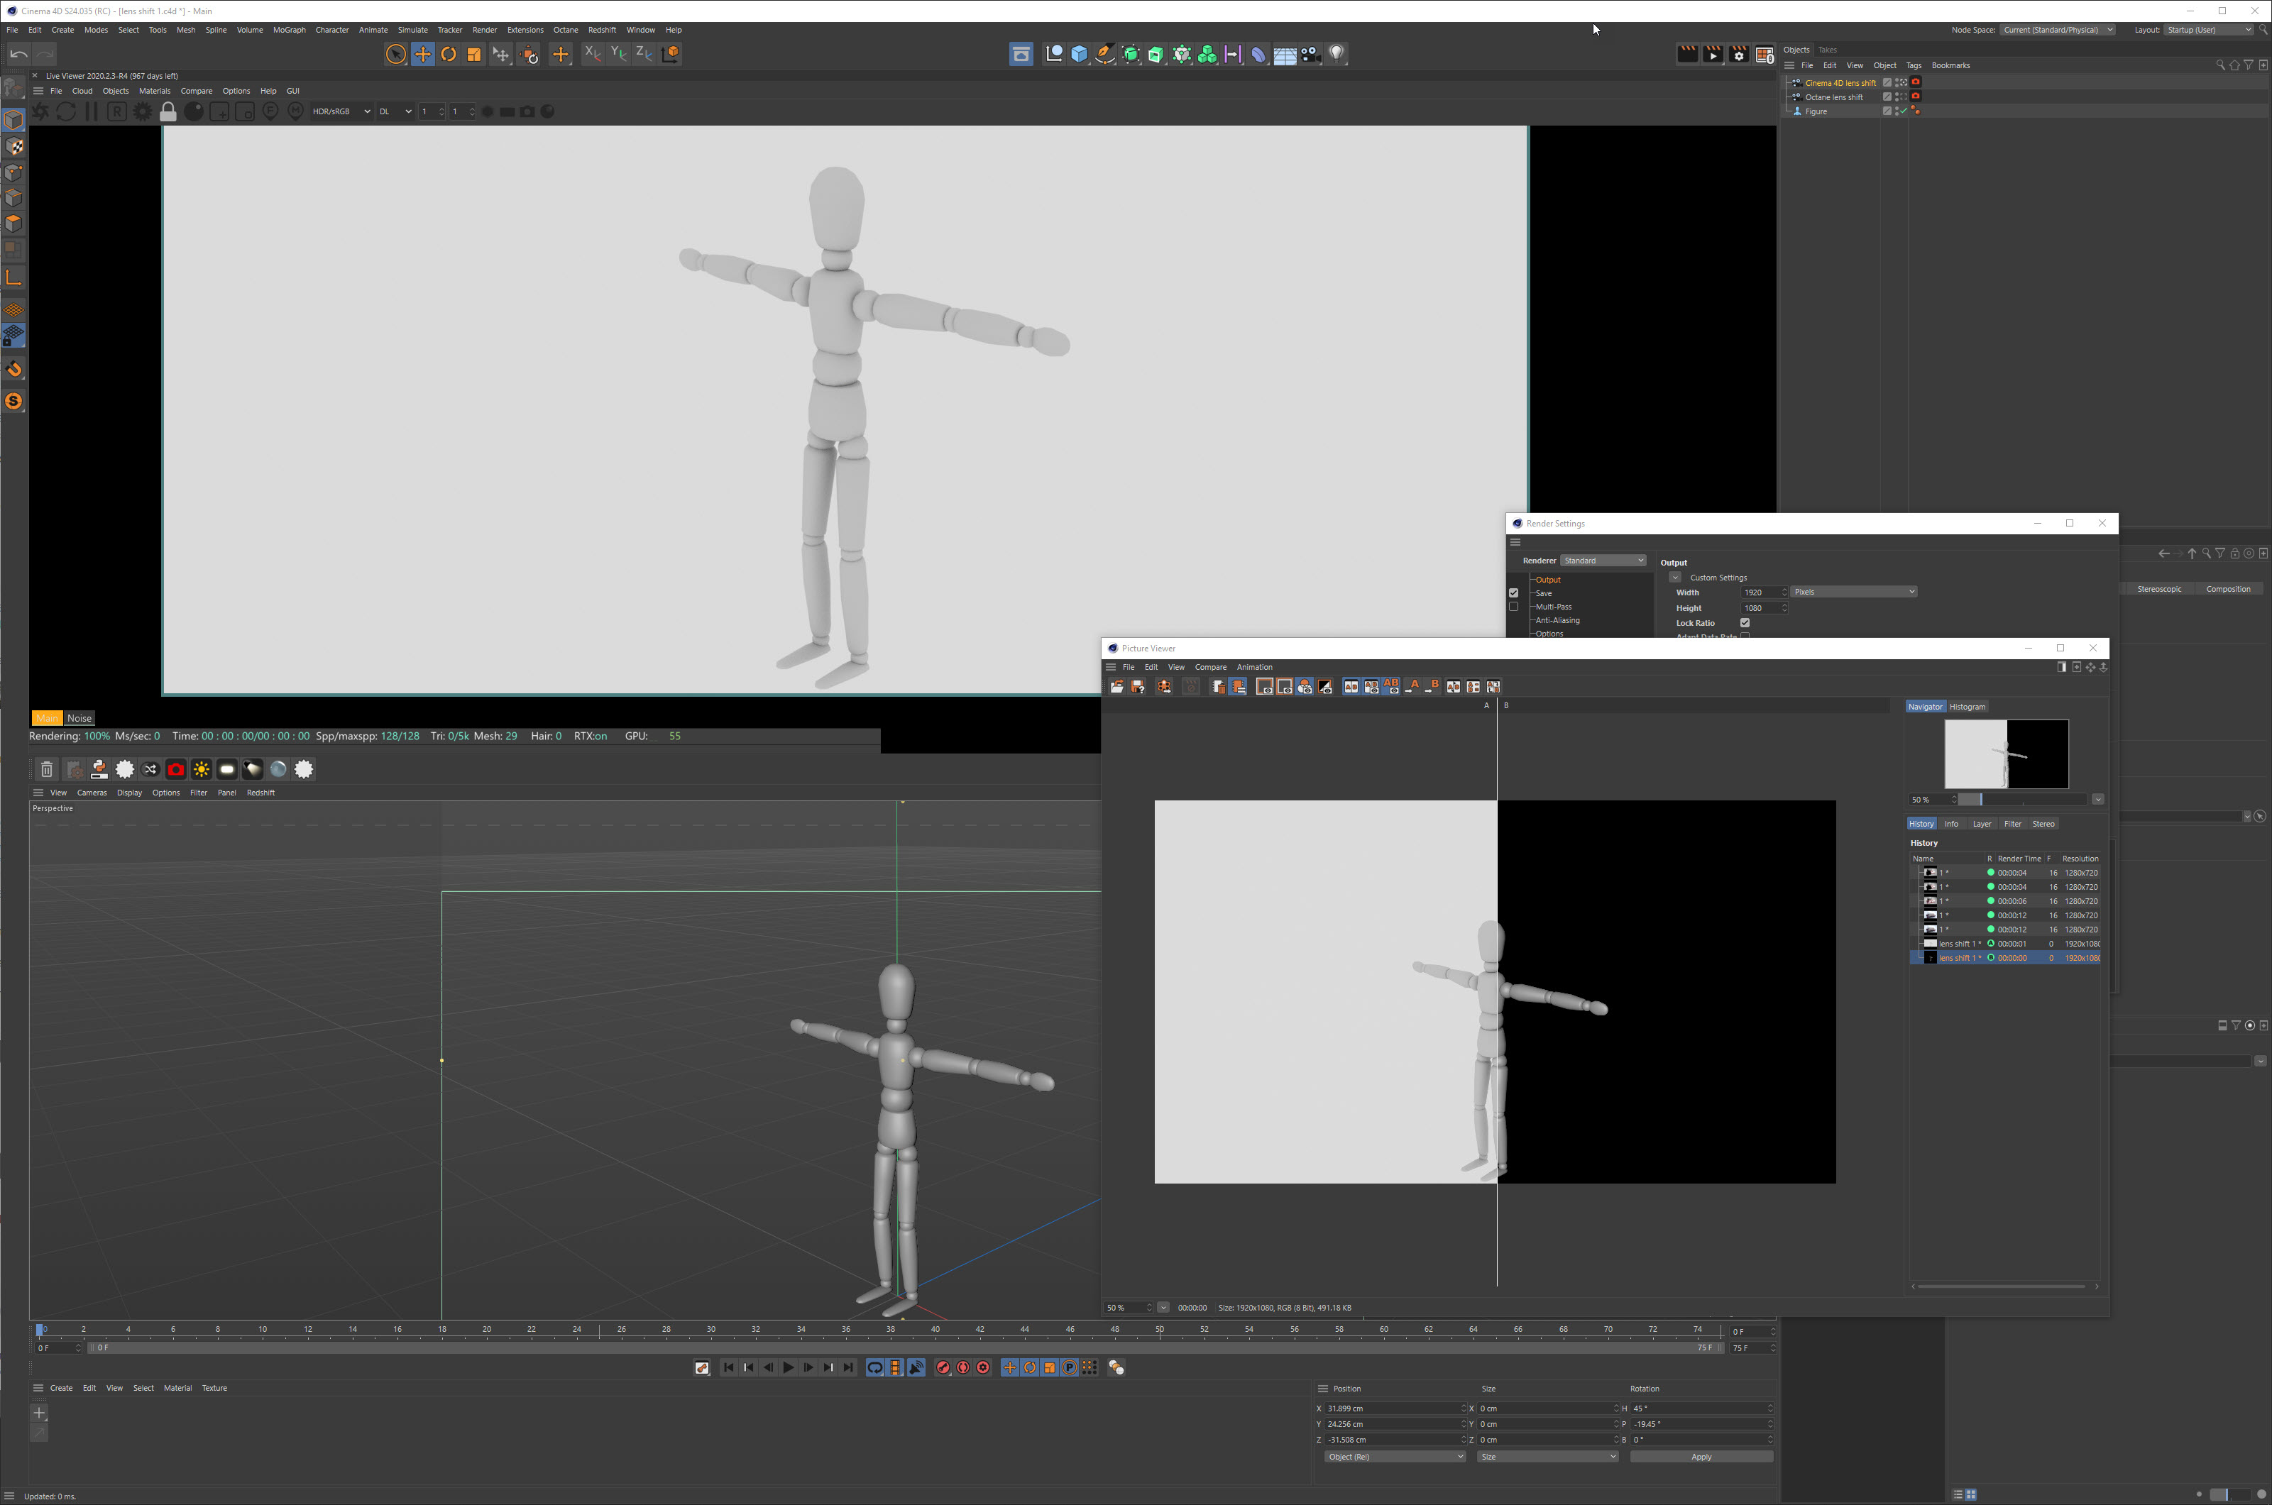Select the Scale tool in top toolbar
This screenshot has height=1505, width=2272.
pyautogui.click(x=474, y=55)
